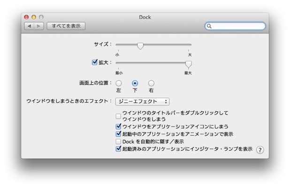Toggle ウインドウをアプリケーションアイコンにしまう checkbox
The height and width of the screenshot is (188, 290).
coord(118,126)
